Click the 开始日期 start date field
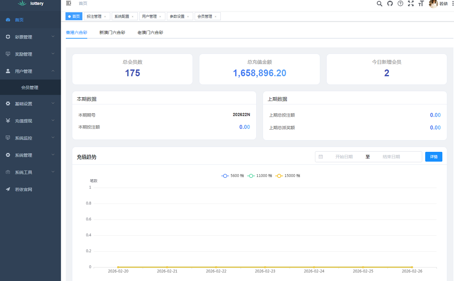The height and width of the screenshot is (281, 454). point(344,157)
